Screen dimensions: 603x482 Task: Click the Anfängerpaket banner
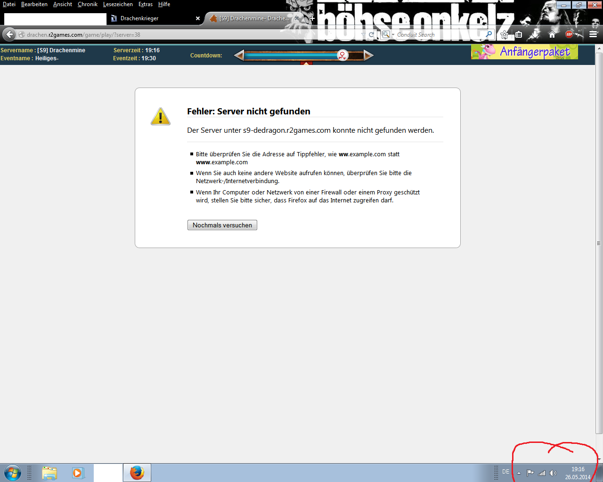point(524,52)
